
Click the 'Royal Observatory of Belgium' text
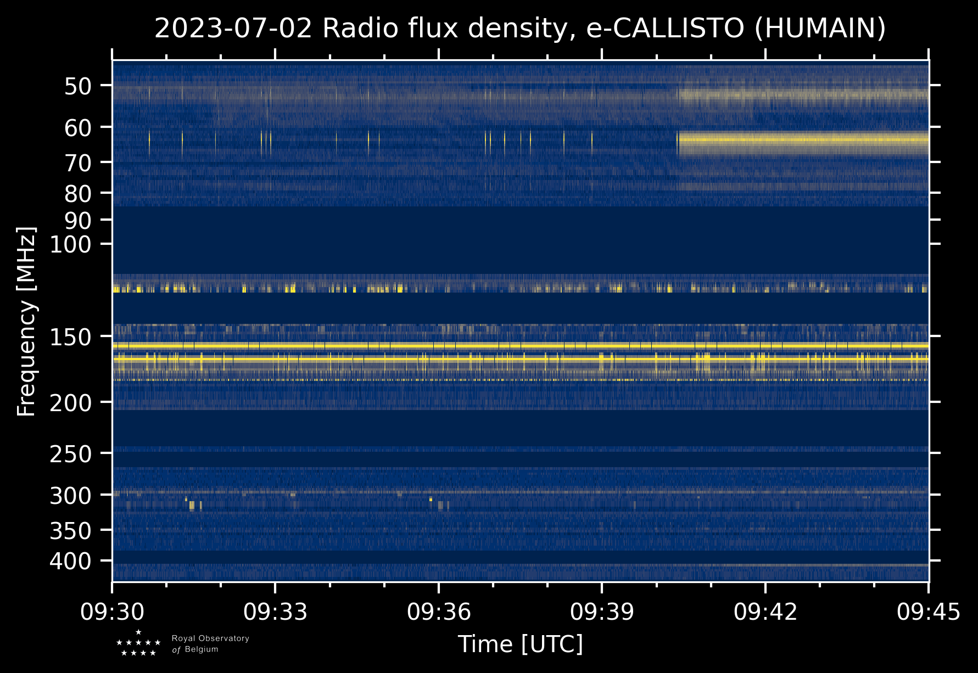210,644
